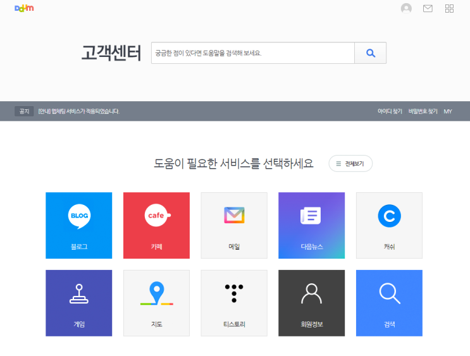Open the 아이디 찾기 link
The height and width of the screenshot is (356, 470).
[390, 111]
